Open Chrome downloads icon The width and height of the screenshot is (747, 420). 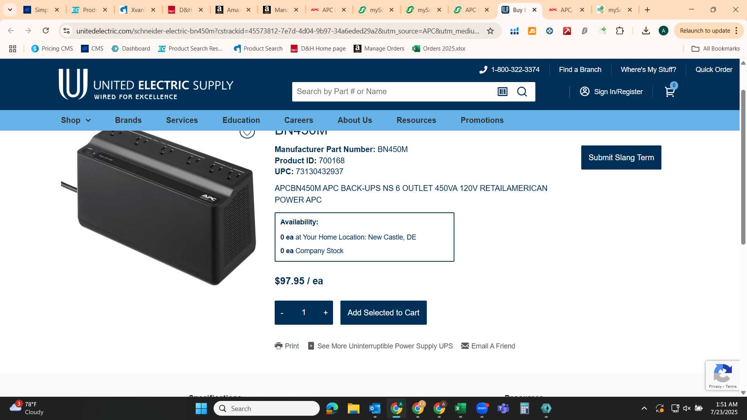point(646,31)
